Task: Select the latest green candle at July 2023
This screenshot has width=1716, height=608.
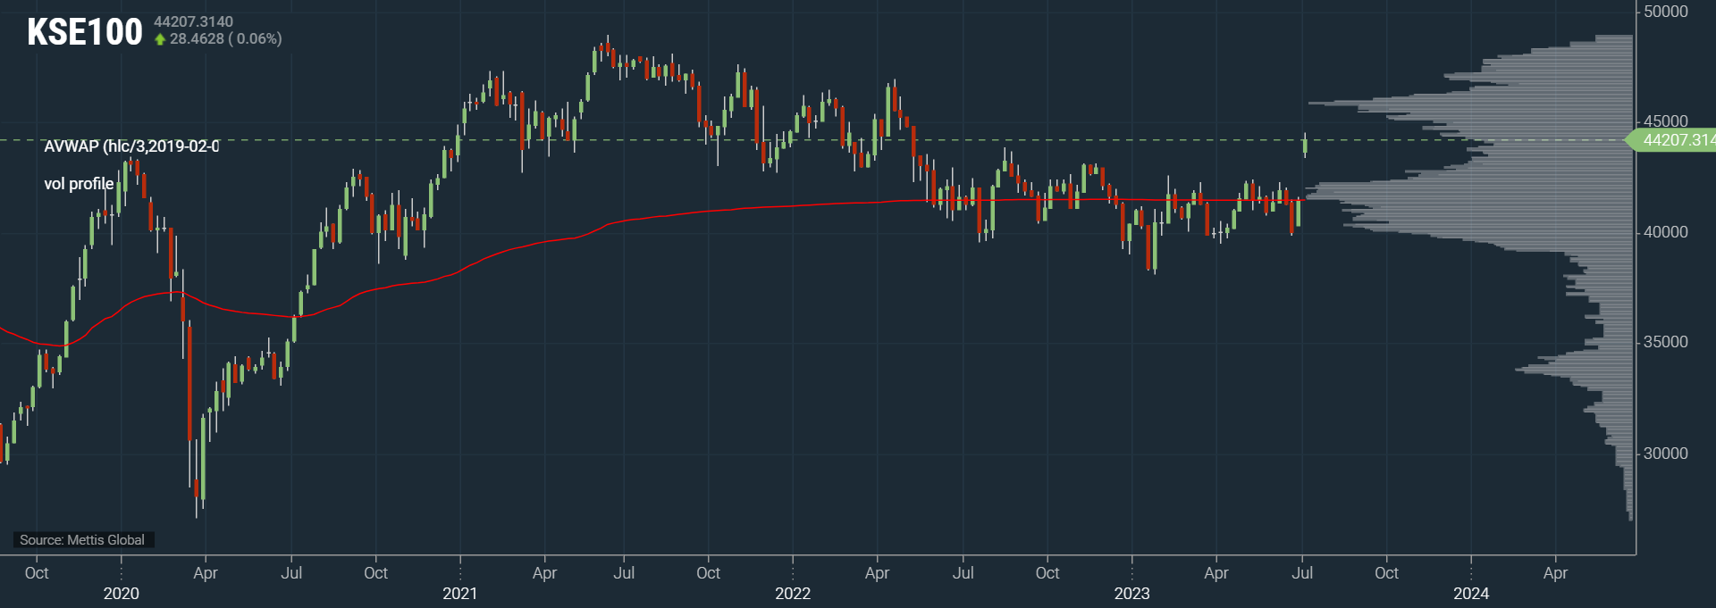Action: click(x=1306, y=145)
